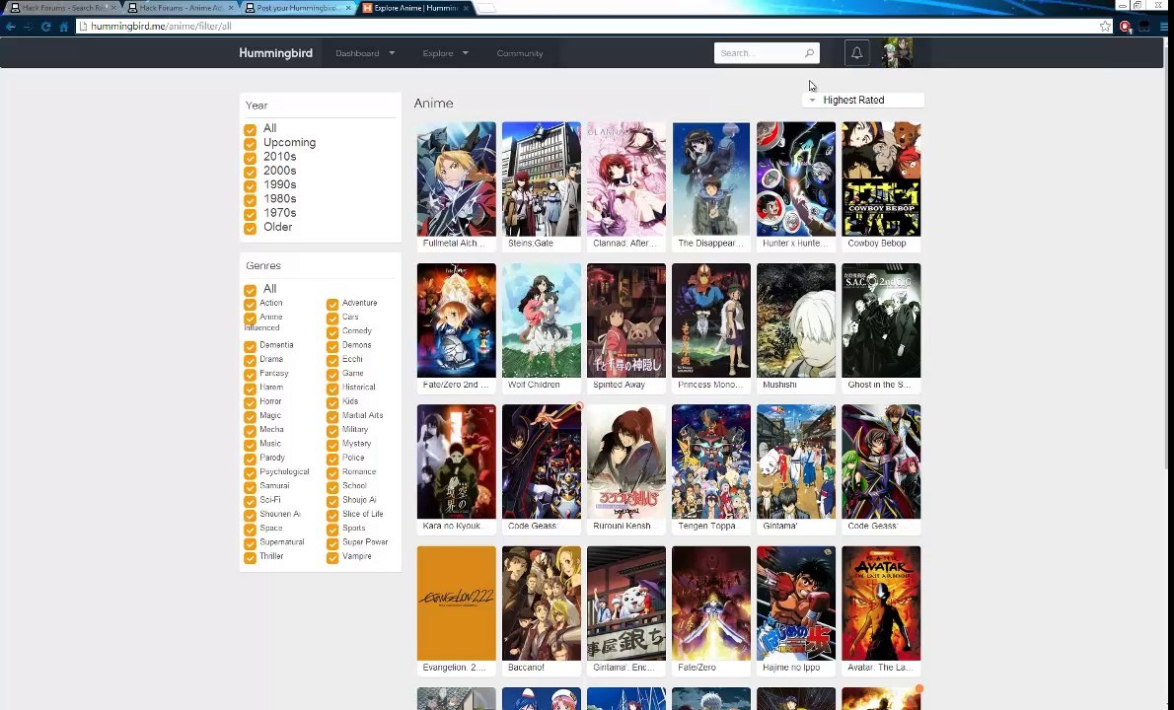This screenshot has width=1174, height=710.
Task: Open the Ghost in the Shell S.A.C. poster
Action: click(x=881, y=320)
